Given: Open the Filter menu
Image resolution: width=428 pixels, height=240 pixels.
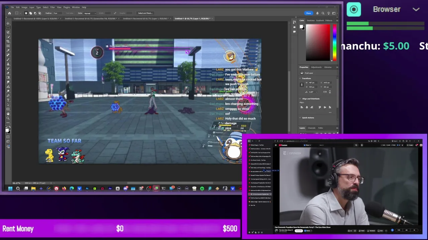Looking at the screenshot, I should click(52, 7).
